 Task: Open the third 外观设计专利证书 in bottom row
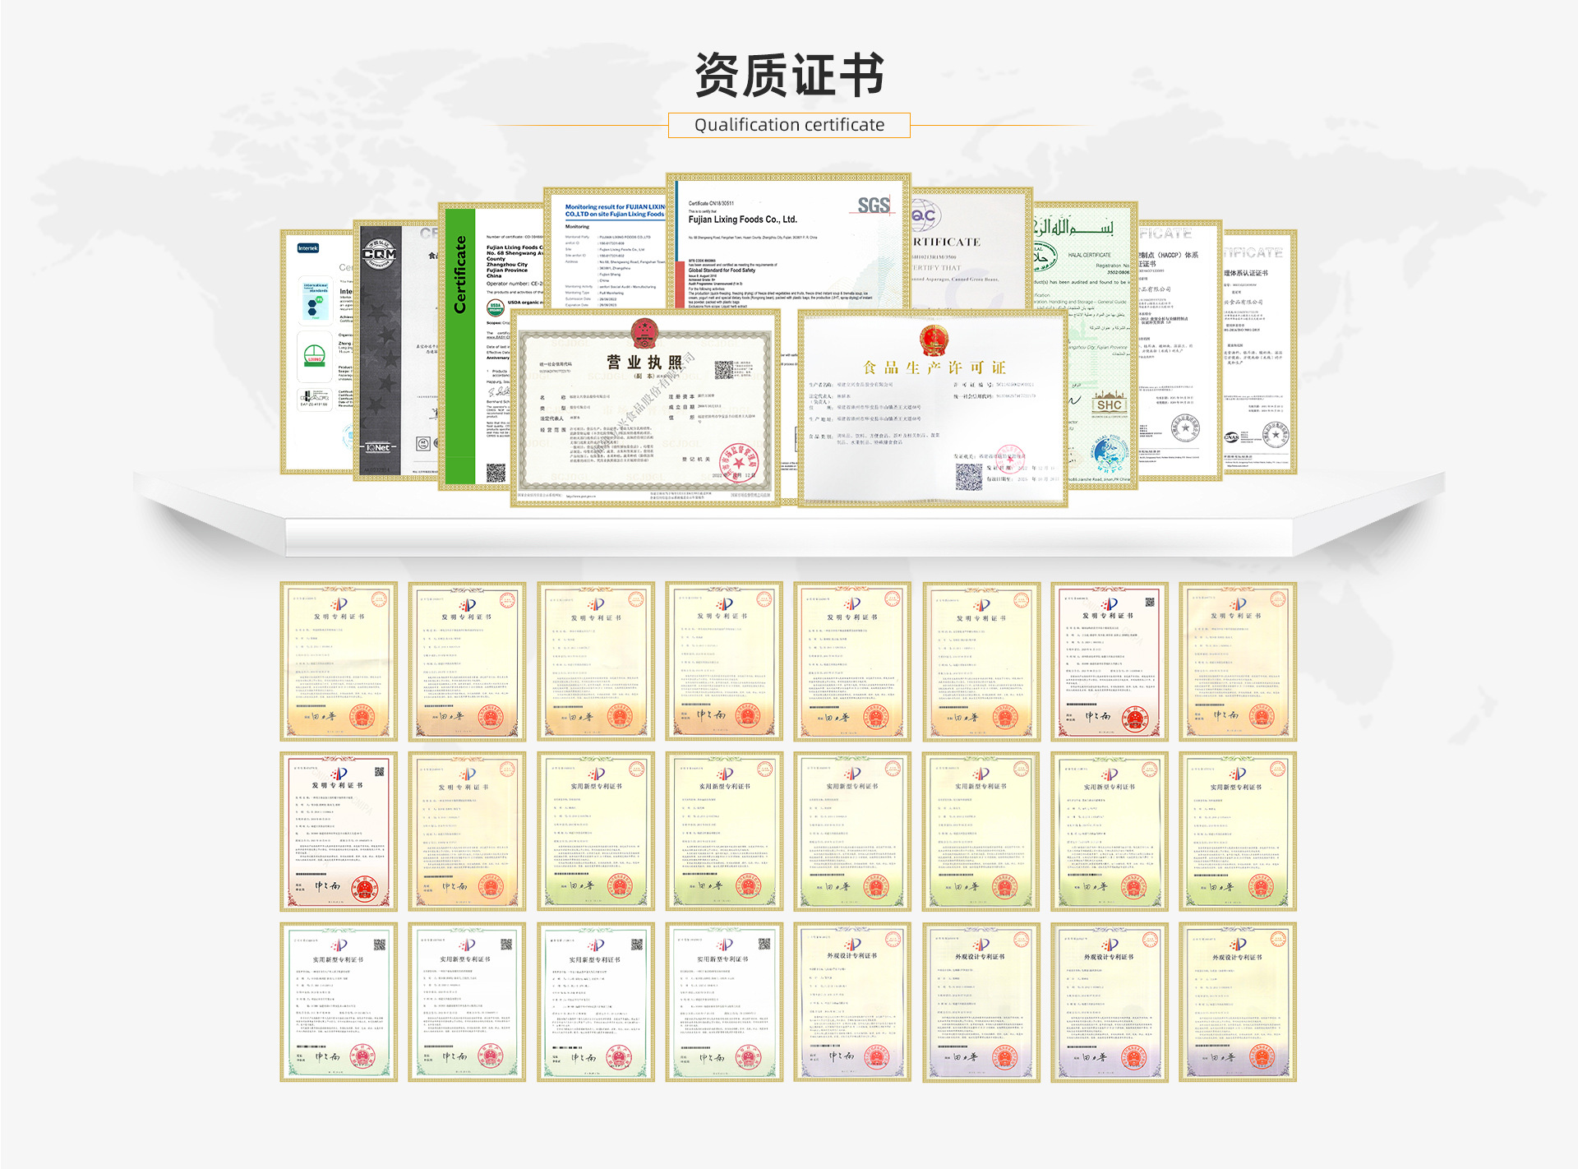coord(1110,1002)
